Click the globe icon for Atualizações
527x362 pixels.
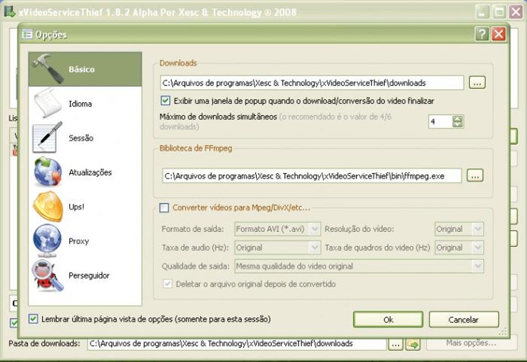click(x=48, y=172)
